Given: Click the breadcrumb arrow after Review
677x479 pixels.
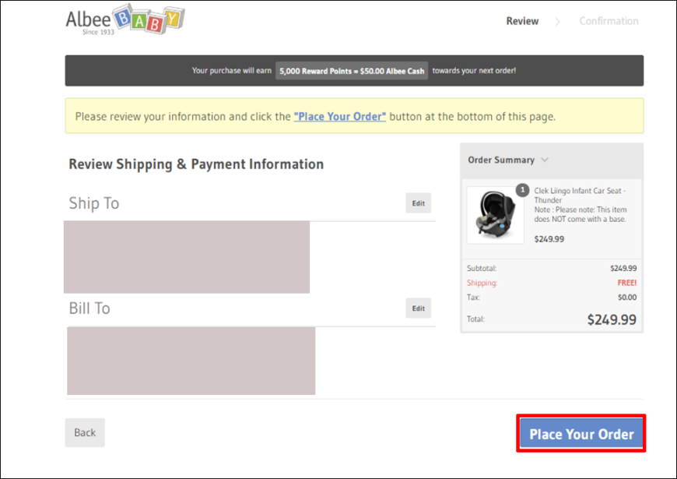Looking at the screenshot, I should point(557,22).
